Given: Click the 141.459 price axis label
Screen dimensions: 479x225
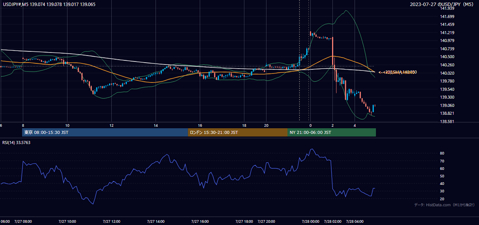Looking at the screenshot, I should [447, 24].
